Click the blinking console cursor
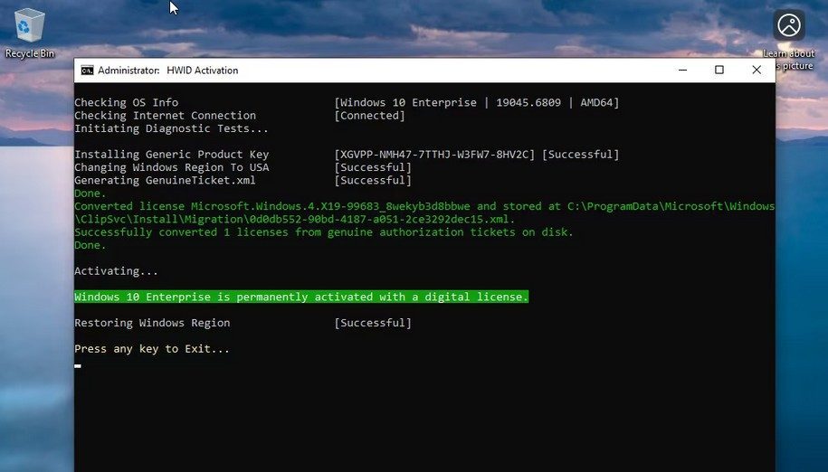This screenshot has width=828, height=472. (78, 365)
